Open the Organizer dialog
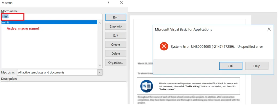Image resolution: width=279 pixels, height=105 pixels. pos(116,63)
